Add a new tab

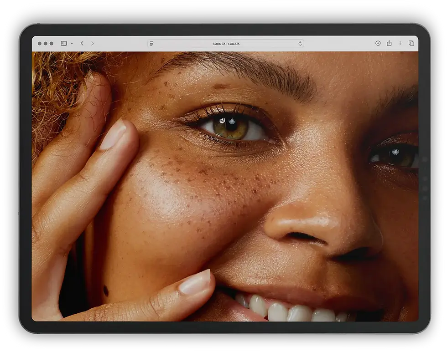tap(400, 43)
